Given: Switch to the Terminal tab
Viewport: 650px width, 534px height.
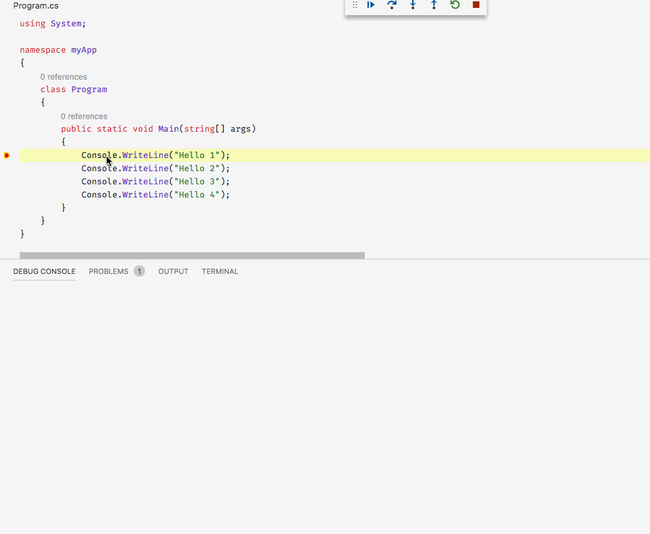Looking at the screenshot, I should [x=219, y=271].
